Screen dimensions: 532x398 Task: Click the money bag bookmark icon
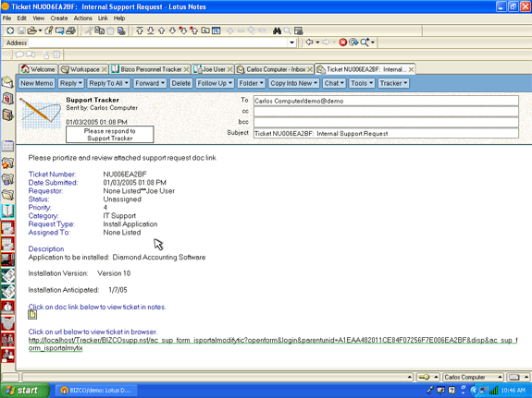tap(7, 308)
